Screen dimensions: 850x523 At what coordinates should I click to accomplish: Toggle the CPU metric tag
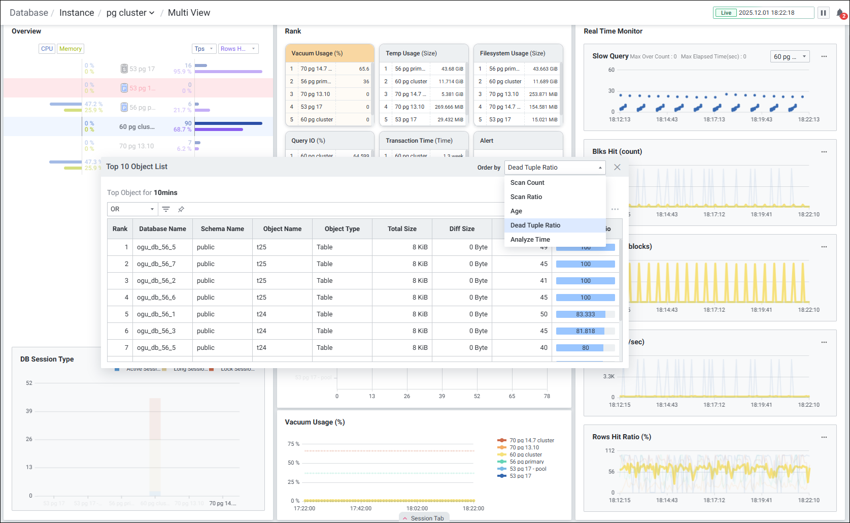coord(47,49)
